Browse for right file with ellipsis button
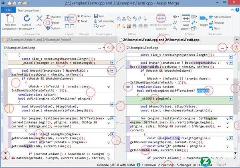The image size is (240, 168). 222,48
